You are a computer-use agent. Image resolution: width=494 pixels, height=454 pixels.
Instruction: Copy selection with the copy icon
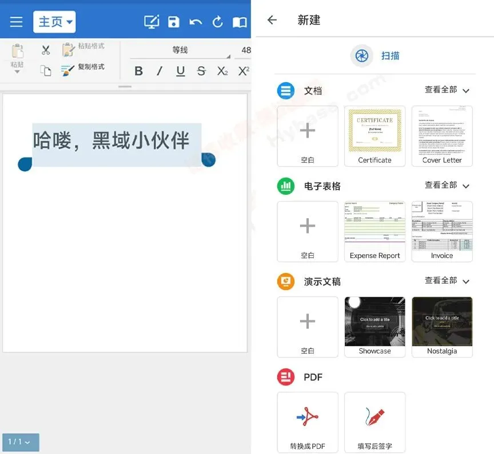(46, 70)
